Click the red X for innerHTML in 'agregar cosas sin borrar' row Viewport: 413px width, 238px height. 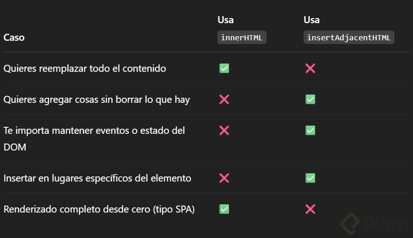click(x=224, y=100)
